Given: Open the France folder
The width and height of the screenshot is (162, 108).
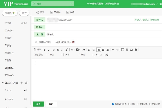Looking at the screenshot, I should tap(15, 90).
